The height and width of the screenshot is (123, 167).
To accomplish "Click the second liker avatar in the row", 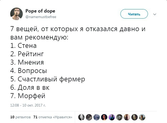I will tap(89, 117).
